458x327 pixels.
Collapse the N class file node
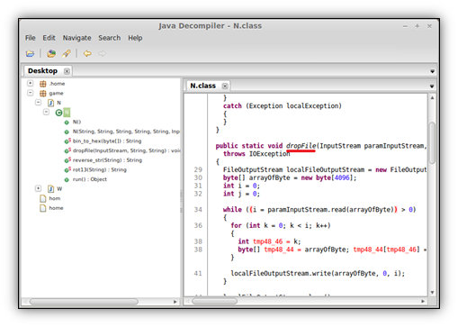(x=38, y=103)
